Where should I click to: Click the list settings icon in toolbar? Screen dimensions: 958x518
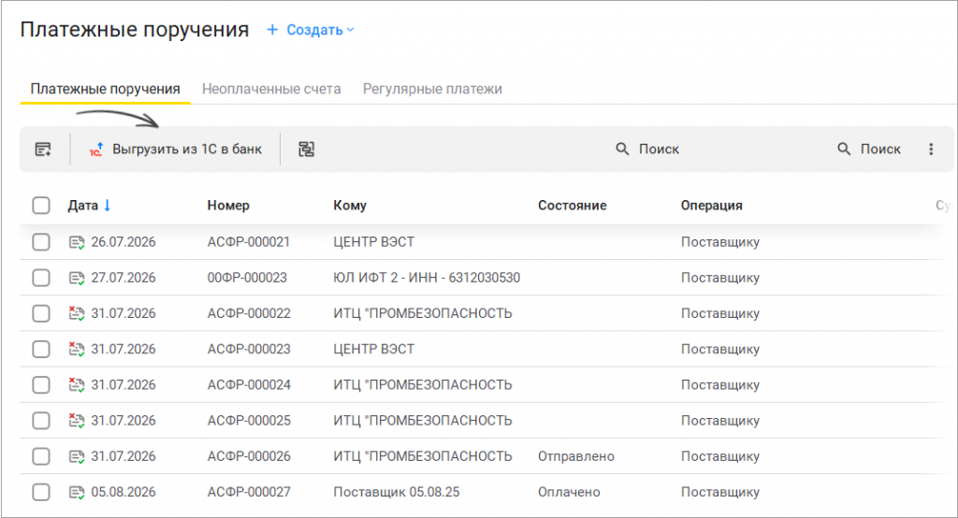pos(43,149)
